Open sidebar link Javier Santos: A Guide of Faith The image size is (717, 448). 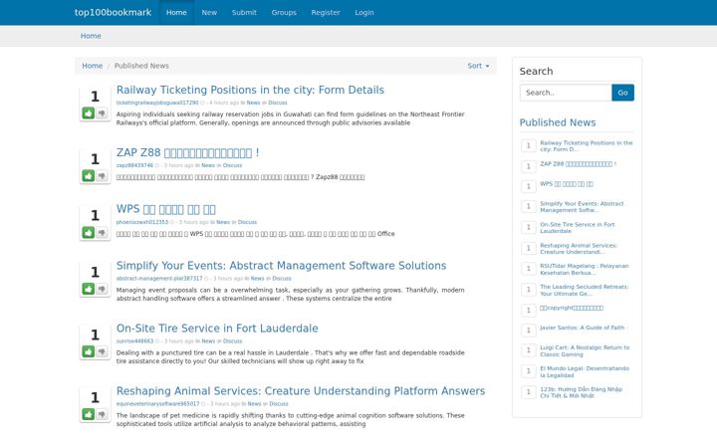(583, 328)
